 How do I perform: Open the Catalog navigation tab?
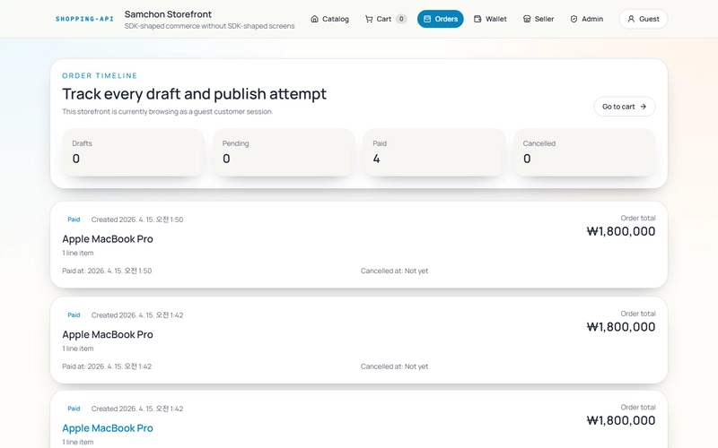(329, 19)
